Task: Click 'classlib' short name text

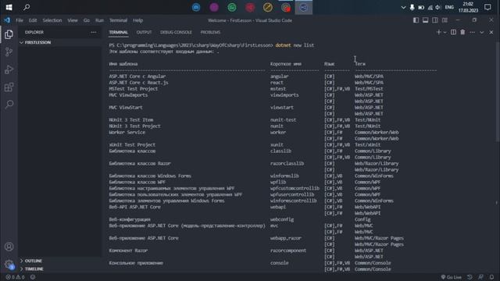Action: 280,151
